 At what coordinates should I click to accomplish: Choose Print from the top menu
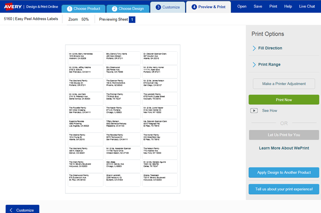273,6
